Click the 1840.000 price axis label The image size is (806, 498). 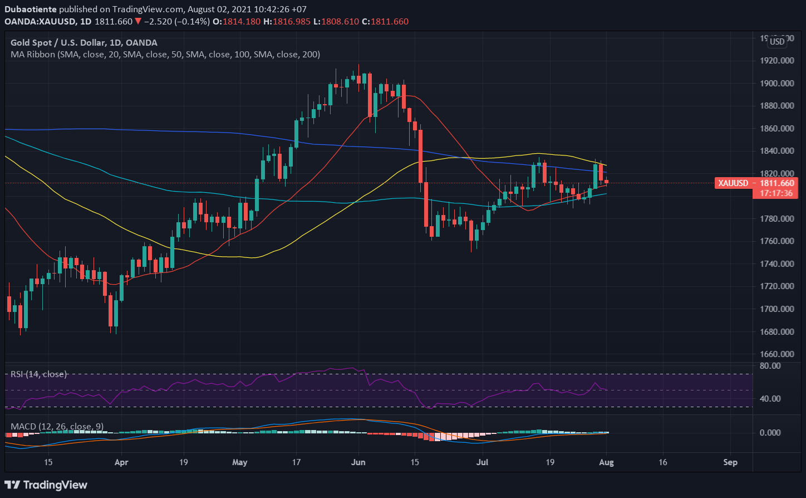tap(776, 151)
